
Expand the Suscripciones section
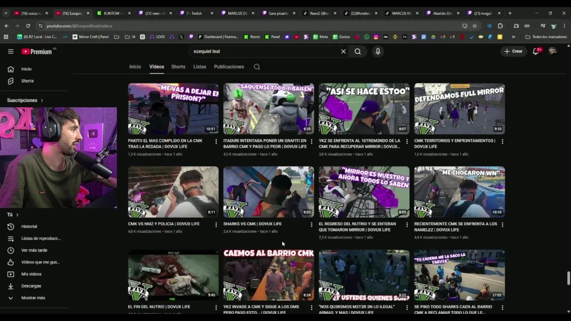(25, 100)
